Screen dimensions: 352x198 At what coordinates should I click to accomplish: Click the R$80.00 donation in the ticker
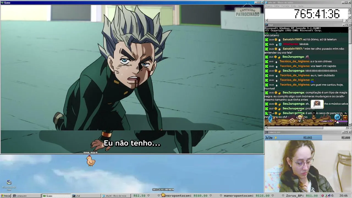tap(200, 196)
